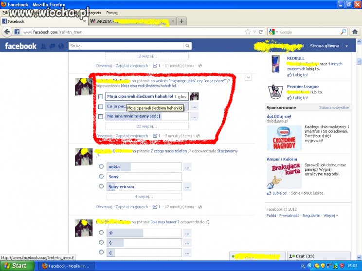This screenshot has height=271, width=362.
Task: Open the Pomoc menu
Action: click(112, 13)
